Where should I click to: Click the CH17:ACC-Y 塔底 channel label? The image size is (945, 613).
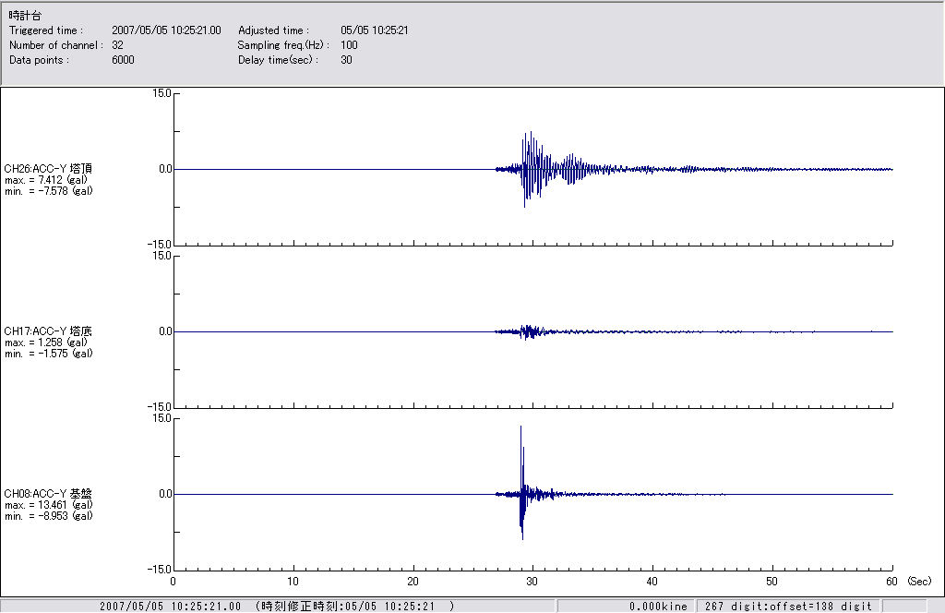tap(48, 331)
